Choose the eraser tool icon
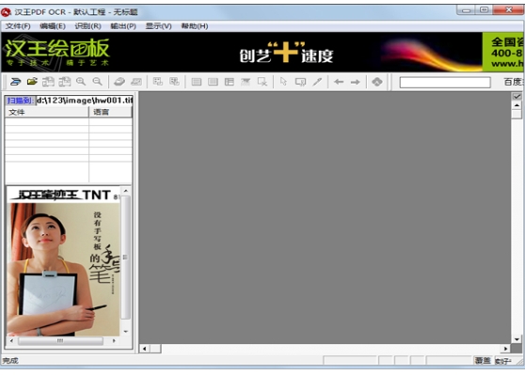525x375 pixels. coord(119,82)
